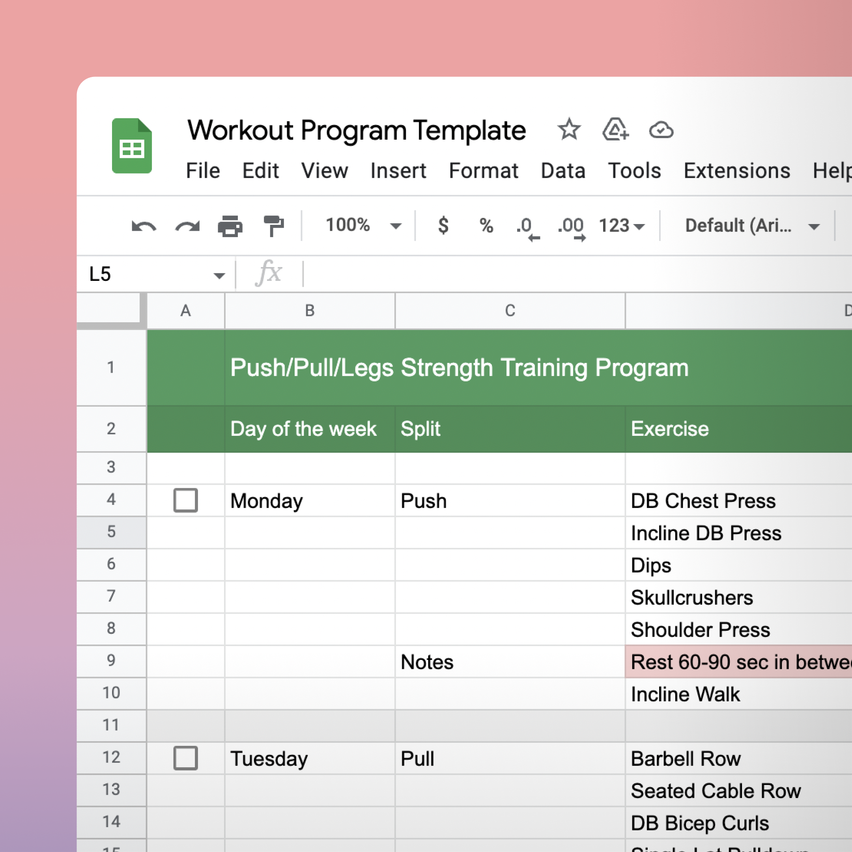Open the Google Sheets home logo
The width and height of the screenshot is (852, 852).
pyautogui.click(x=132, y=146)
